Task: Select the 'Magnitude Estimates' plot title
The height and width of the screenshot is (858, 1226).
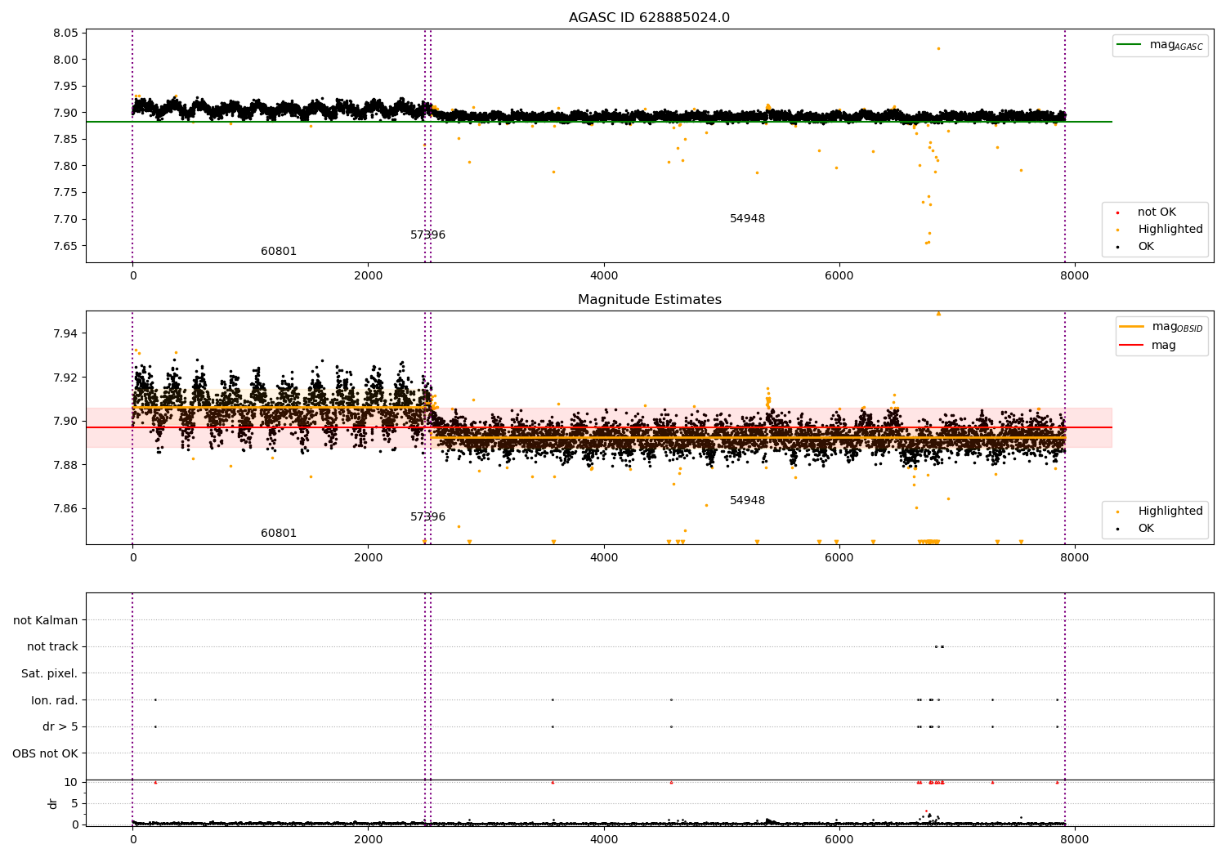Action: click(x=649, y=300)
